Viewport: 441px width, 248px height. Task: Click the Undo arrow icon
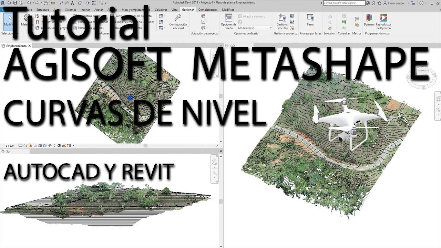click(x=29, y=3)
